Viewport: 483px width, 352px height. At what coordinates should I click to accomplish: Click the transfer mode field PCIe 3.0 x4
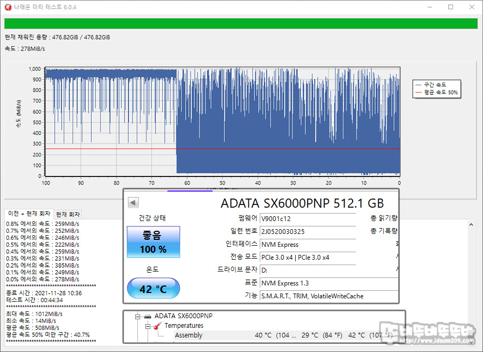pos(308,258)
